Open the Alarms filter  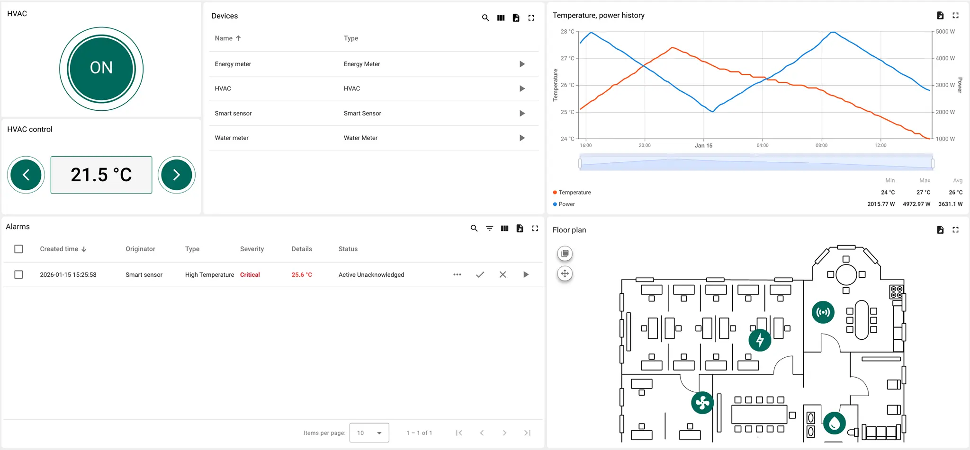tap(489, 228)
